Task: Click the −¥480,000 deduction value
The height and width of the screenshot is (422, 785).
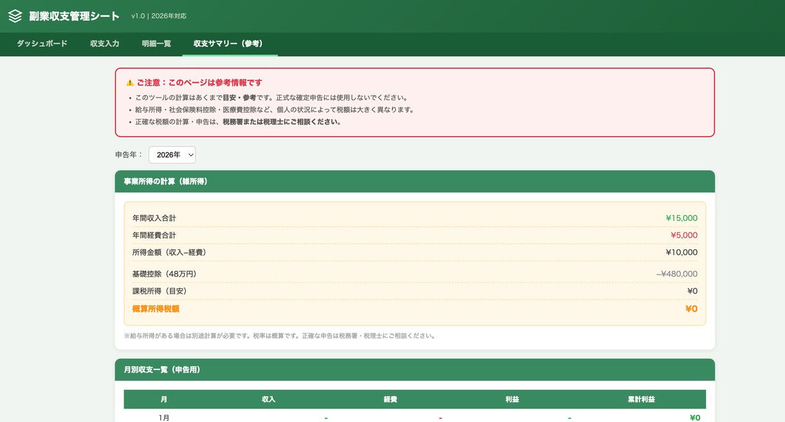Action: point(677,274)
